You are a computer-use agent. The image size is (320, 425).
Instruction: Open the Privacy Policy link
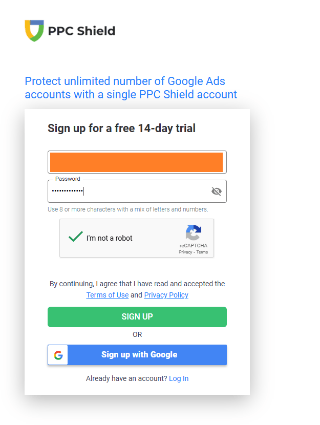166,295
